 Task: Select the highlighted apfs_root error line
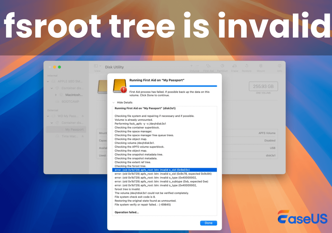[165, 170]
